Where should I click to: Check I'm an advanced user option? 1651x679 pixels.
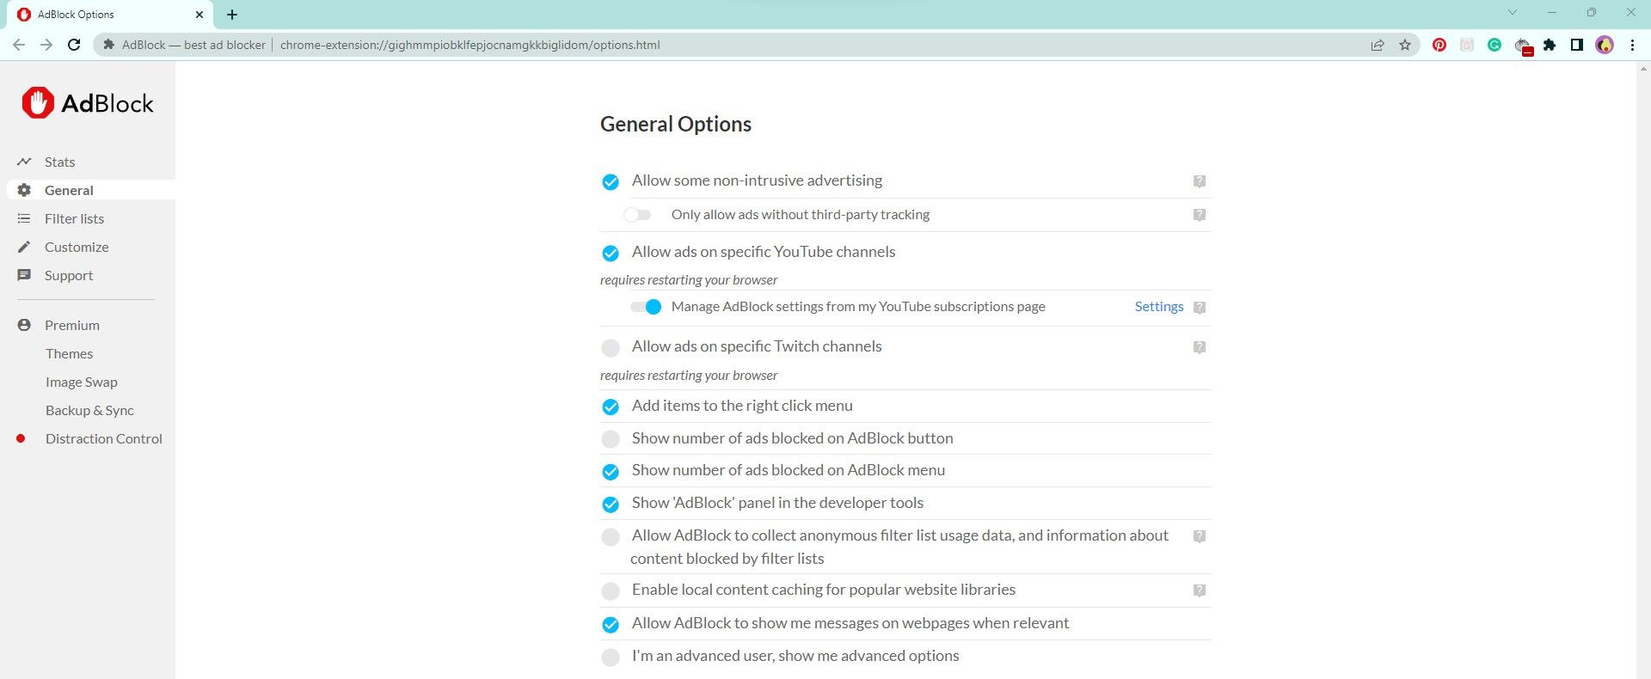(x=611, y=658)
